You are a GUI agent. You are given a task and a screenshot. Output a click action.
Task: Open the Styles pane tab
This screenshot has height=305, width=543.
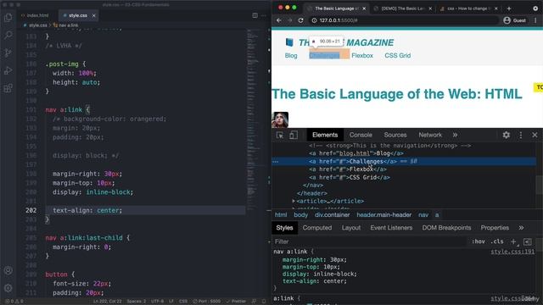click(284, 228)
